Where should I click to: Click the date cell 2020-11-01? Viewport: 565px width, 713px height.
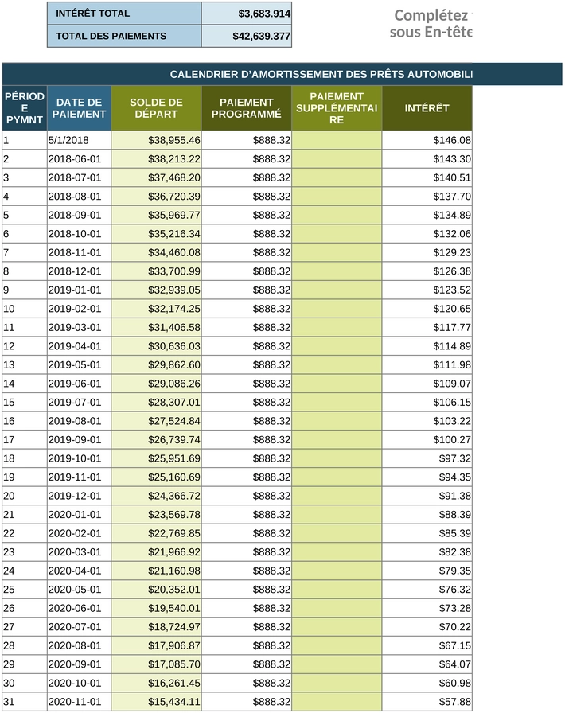(x=79, y=702)
